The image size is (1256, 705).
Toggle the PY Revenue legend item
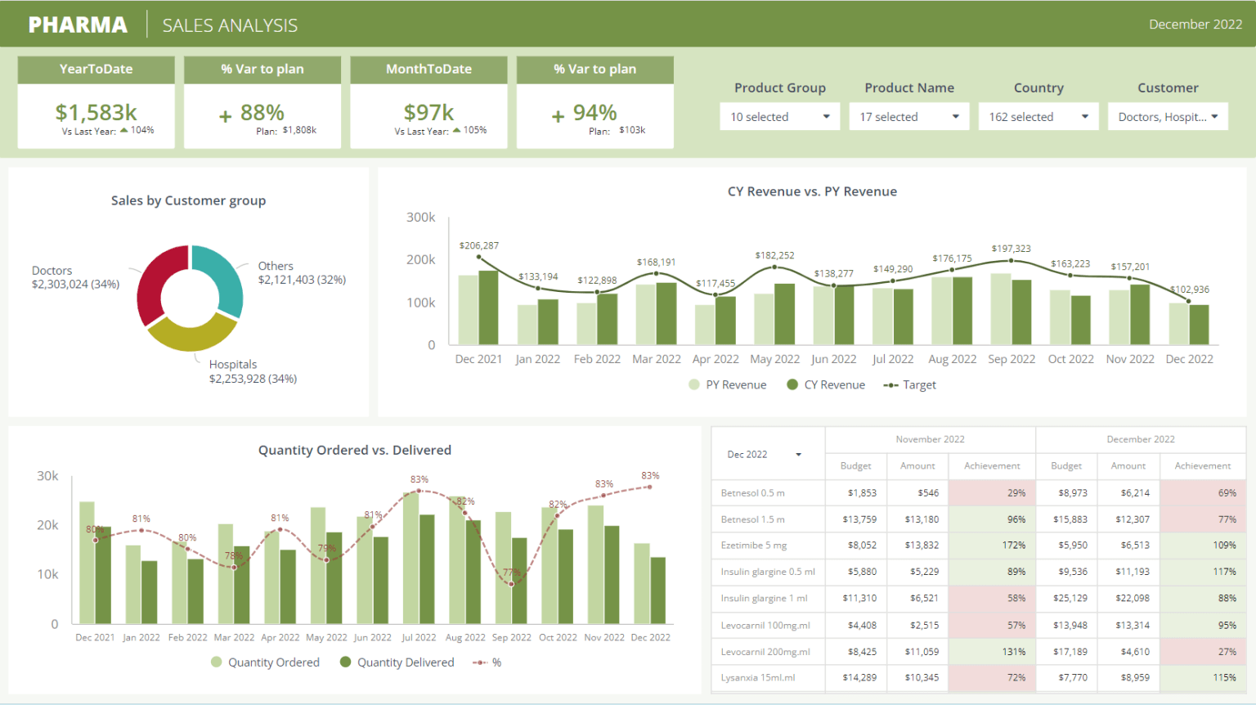click(726, 384)
